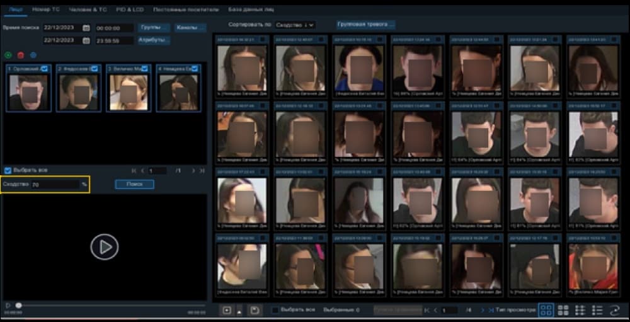
Task: Open the start date calendar picker
Action: pos(86,28)
